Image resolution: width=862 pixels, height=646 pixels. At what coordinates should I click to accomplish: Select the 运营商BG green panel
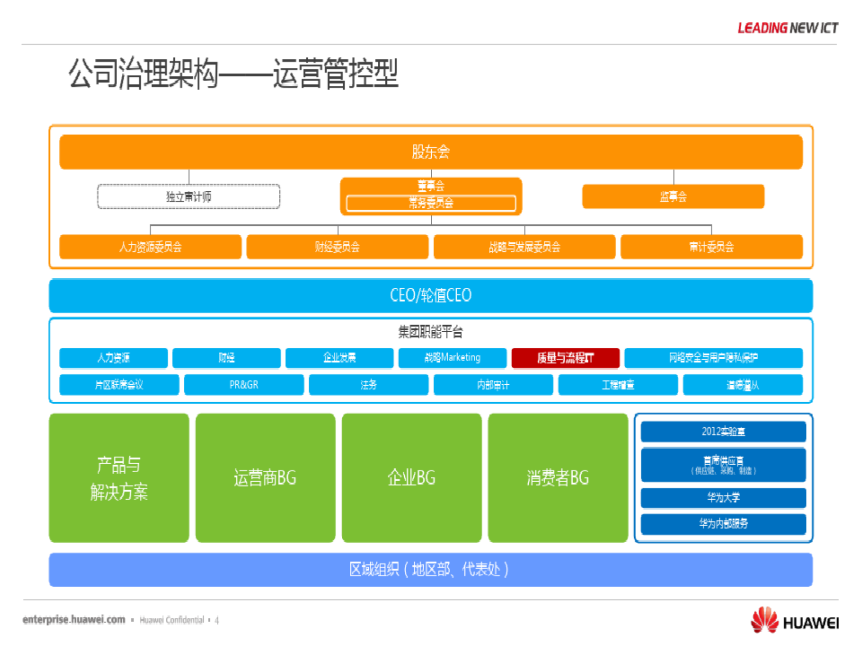pos(265,478)
